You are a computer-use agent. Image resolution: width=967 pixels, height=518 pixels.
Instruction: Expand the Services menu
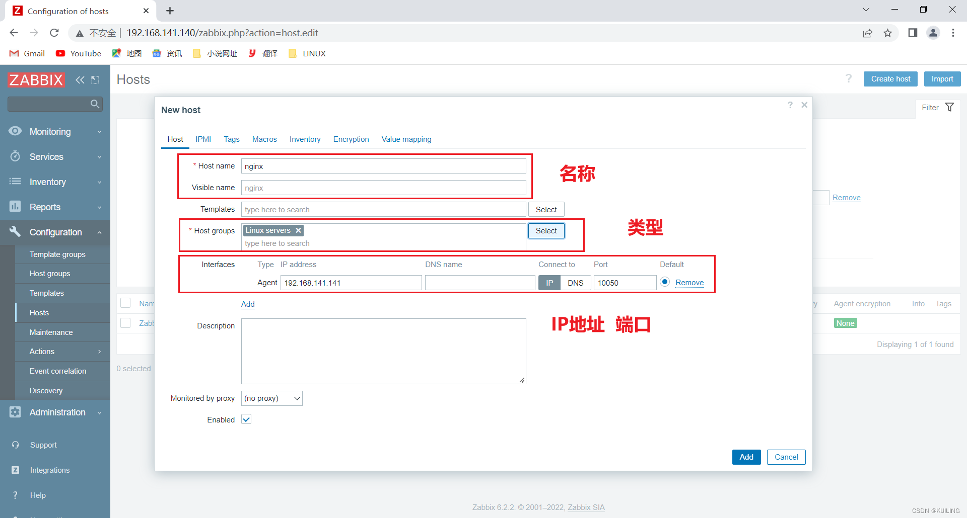pyautogui.click(x=99, y=157)
